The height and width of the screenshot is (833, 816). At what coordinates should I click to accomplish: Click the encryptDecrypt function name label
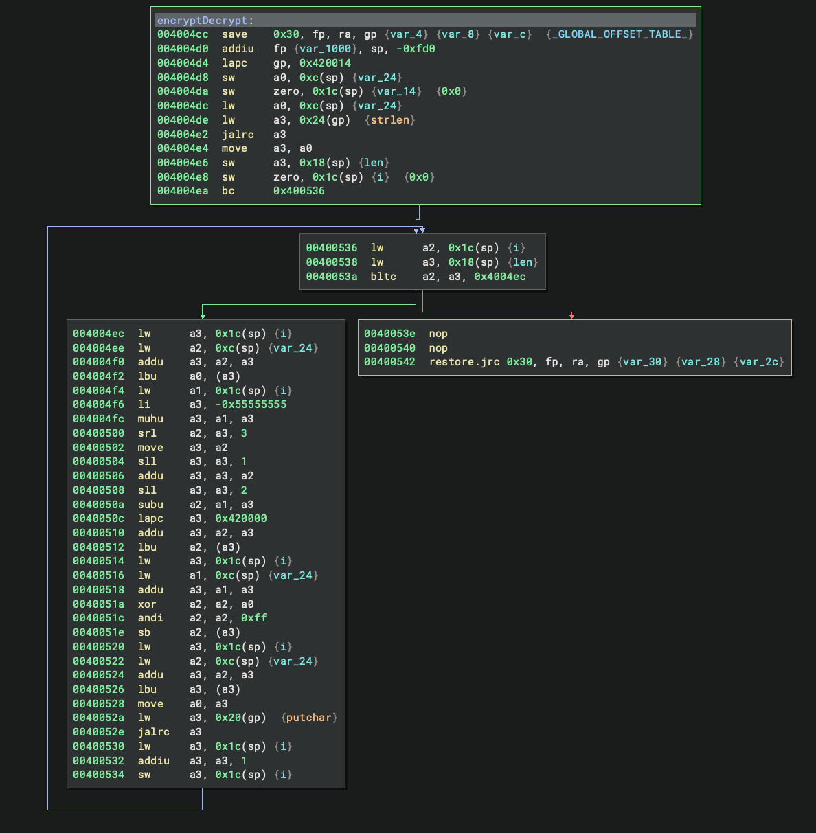202,21
